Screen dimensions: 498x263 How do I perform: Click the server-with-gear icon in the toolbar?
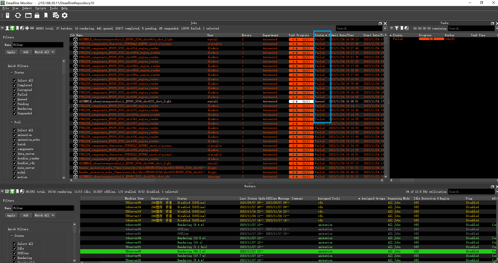(x=56, y=16)
